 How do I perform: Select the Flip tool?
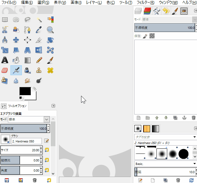click(x=39, y=50)
